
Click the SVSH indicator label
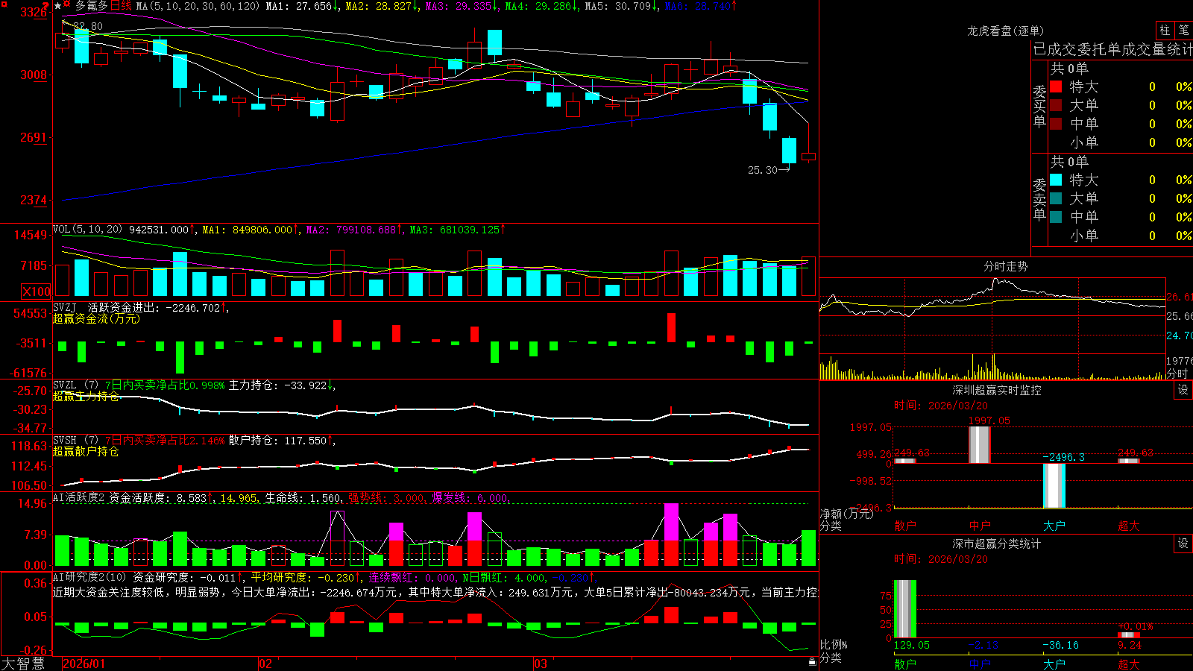[x=65, y=440]
